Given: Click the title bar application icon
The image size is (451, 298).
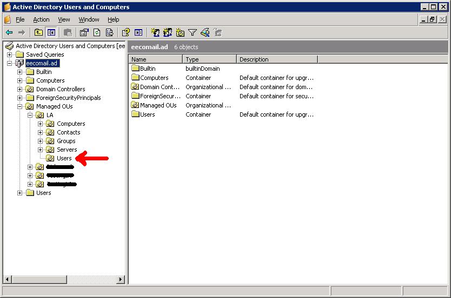Looking at the screenshot, I should (8, 7).
